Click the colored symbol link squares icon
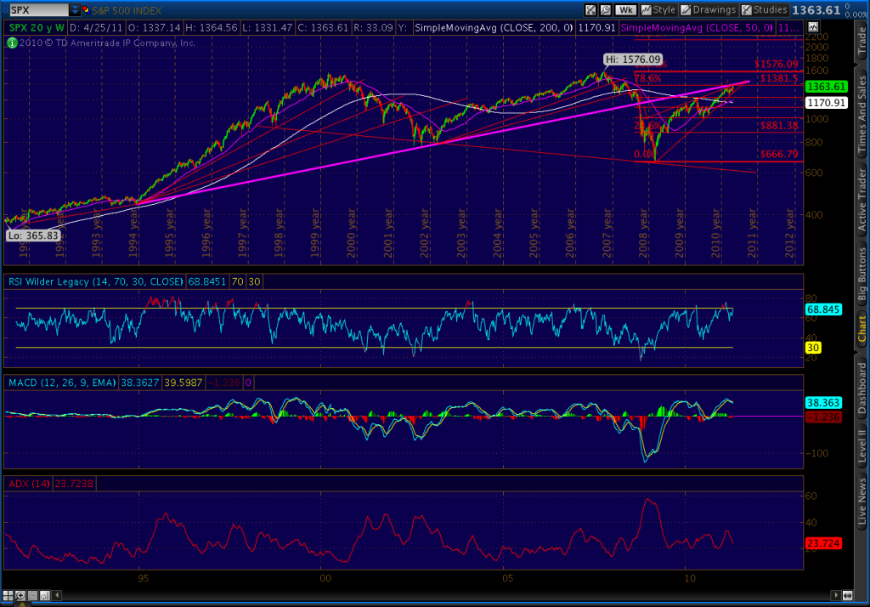 click(x=86, y=10)
